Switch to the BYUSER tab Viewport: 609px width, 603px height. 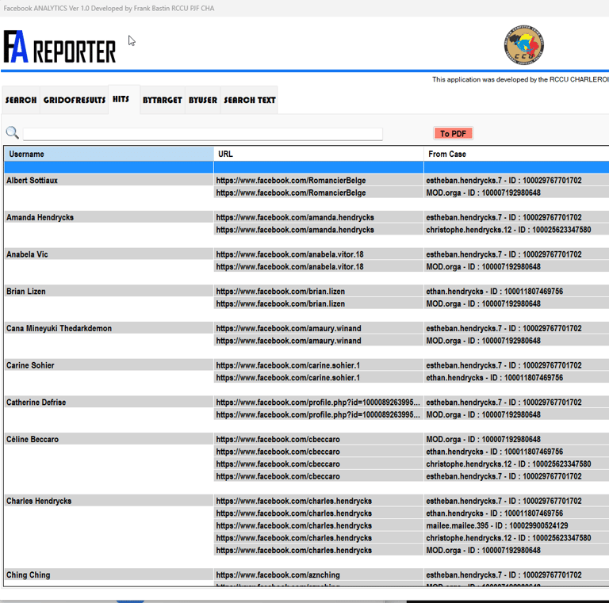203,100
